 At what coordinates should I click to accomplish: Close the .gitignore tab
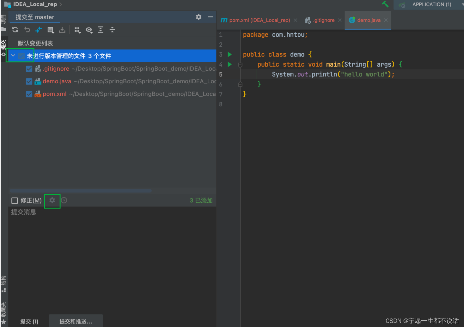click(340, 20)
